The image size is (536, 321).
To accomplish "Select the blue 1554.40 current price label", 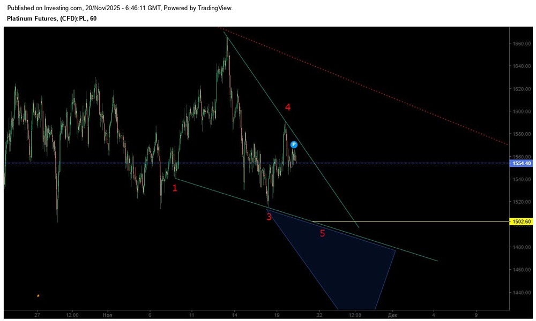I will pos(522,163).
